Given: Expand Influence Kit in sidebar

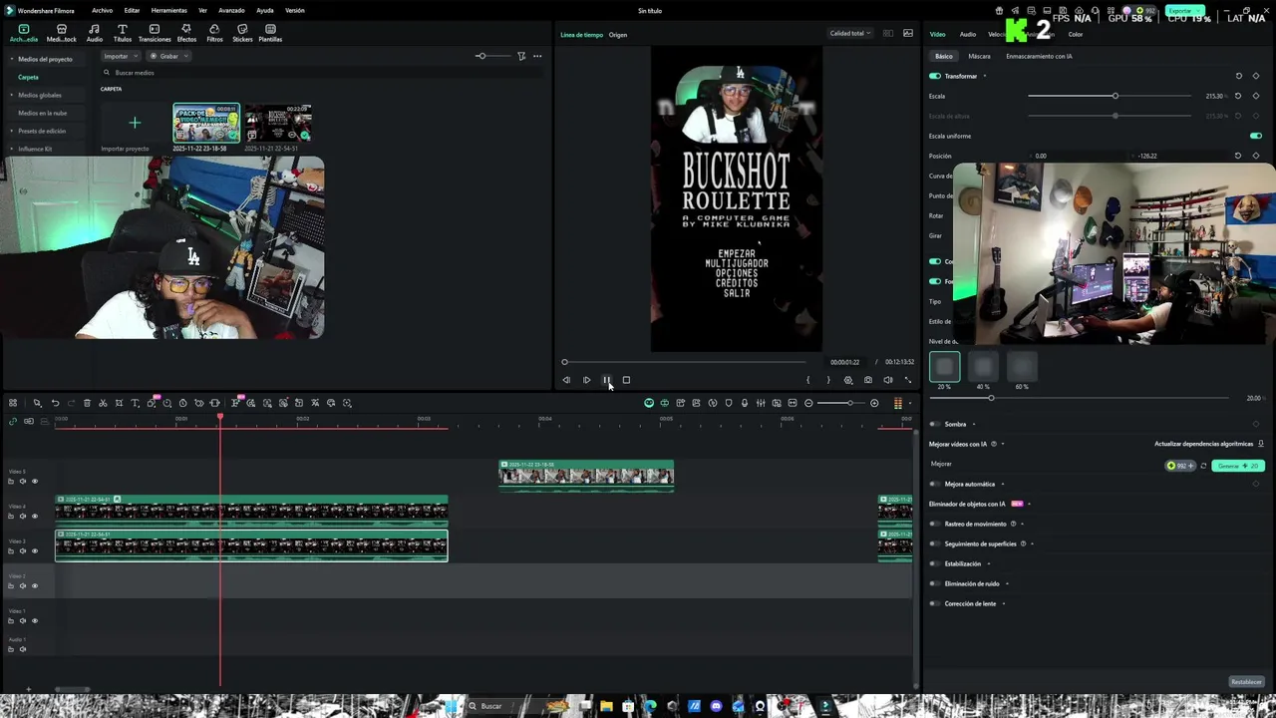Looking at the screenshot, I should (x=13, y=149).
